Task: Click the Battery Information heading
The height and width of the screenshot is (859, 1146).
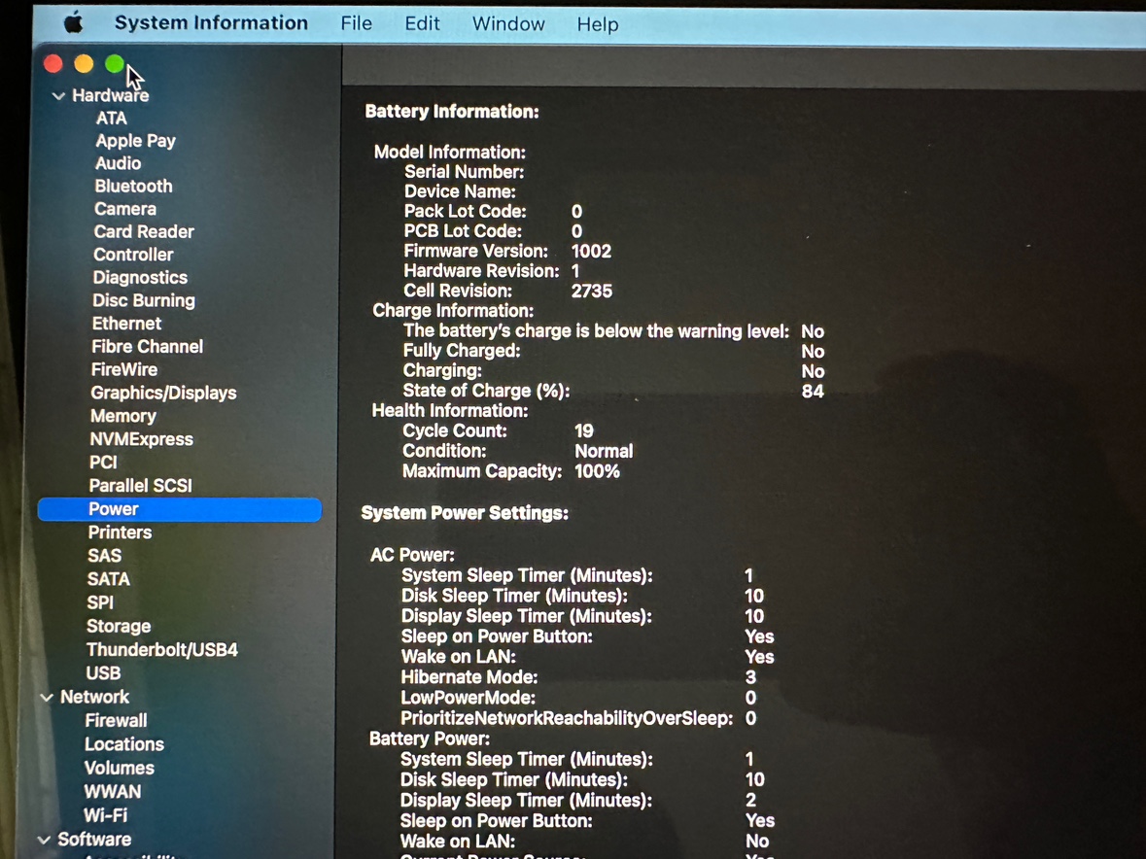Action: tap(452, 112)
